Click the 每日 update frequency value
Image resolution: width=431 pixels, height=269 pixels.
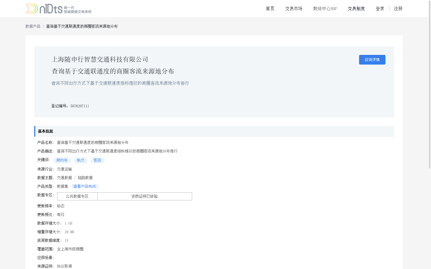pyautogui.click(x=61, y=215)
